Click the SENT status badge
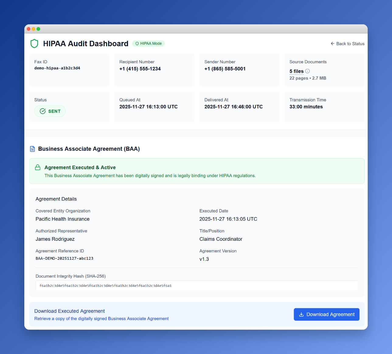Screen dimensions: 392x354 (x=50, y=111)
